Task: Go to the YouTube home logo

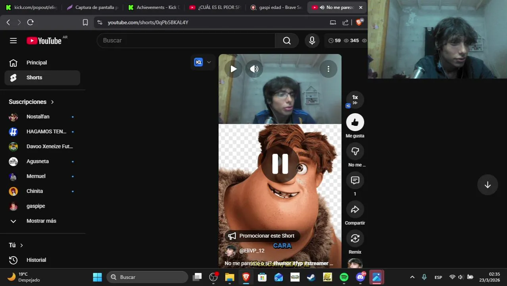Action: click(44, 41)
